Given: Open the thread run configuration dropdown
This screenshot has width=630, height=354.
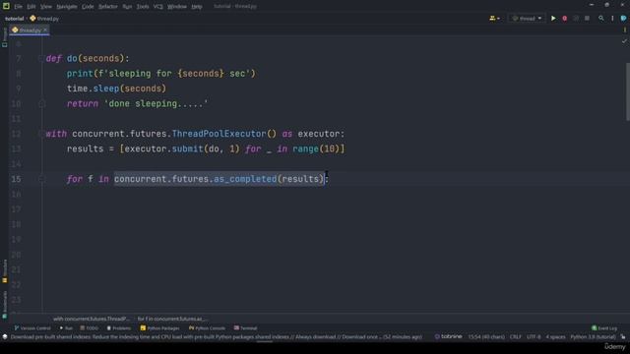Looking at the screenshot, I should pyautogui.click(x=527, y=18).
